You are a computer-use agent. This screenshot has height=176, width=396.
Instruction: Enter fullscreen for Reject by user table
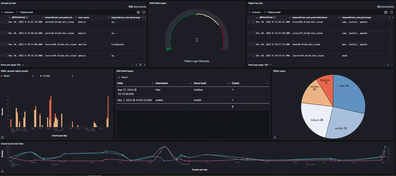[x=391, y=12]
